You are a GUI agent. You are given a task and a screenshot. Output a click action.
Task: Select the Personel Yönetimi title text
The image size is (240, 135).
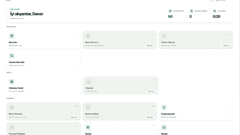17,134
